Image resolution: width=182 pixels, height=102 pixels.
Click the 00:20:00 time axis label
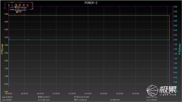24,93
